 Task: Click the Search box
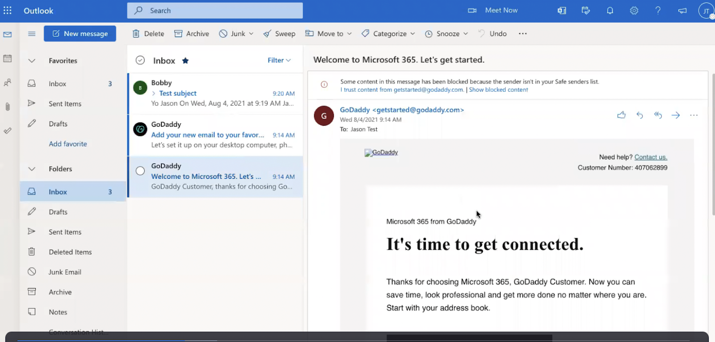pos(215,10)
